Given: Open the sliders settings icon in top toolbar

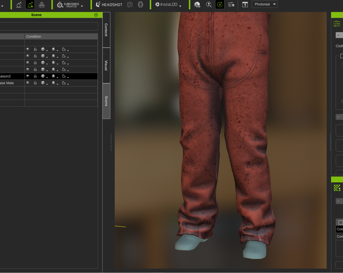Looking at the screenshot, I should point(231,5).
